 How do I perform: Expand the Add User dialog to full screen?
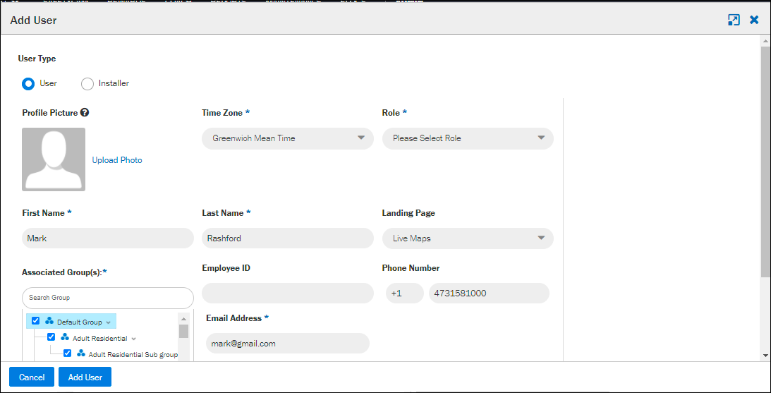pos(734,20)
